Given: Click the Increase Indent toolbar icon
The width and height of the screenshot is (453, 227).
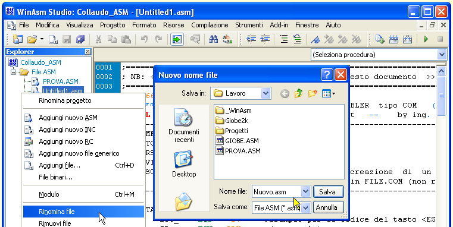Looking at the screenshot, I should point(251,39).
